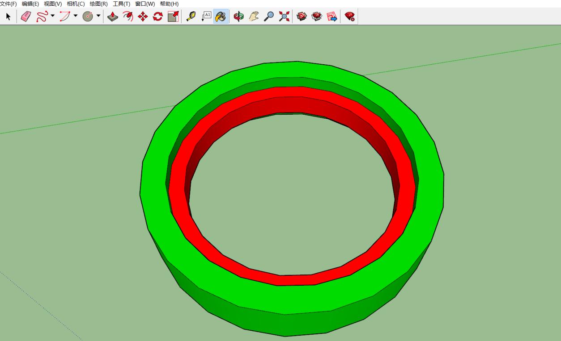This screenshot has height=341, width=561.
Task: Open the arc tool dropdown arrow
Action: 76,16
